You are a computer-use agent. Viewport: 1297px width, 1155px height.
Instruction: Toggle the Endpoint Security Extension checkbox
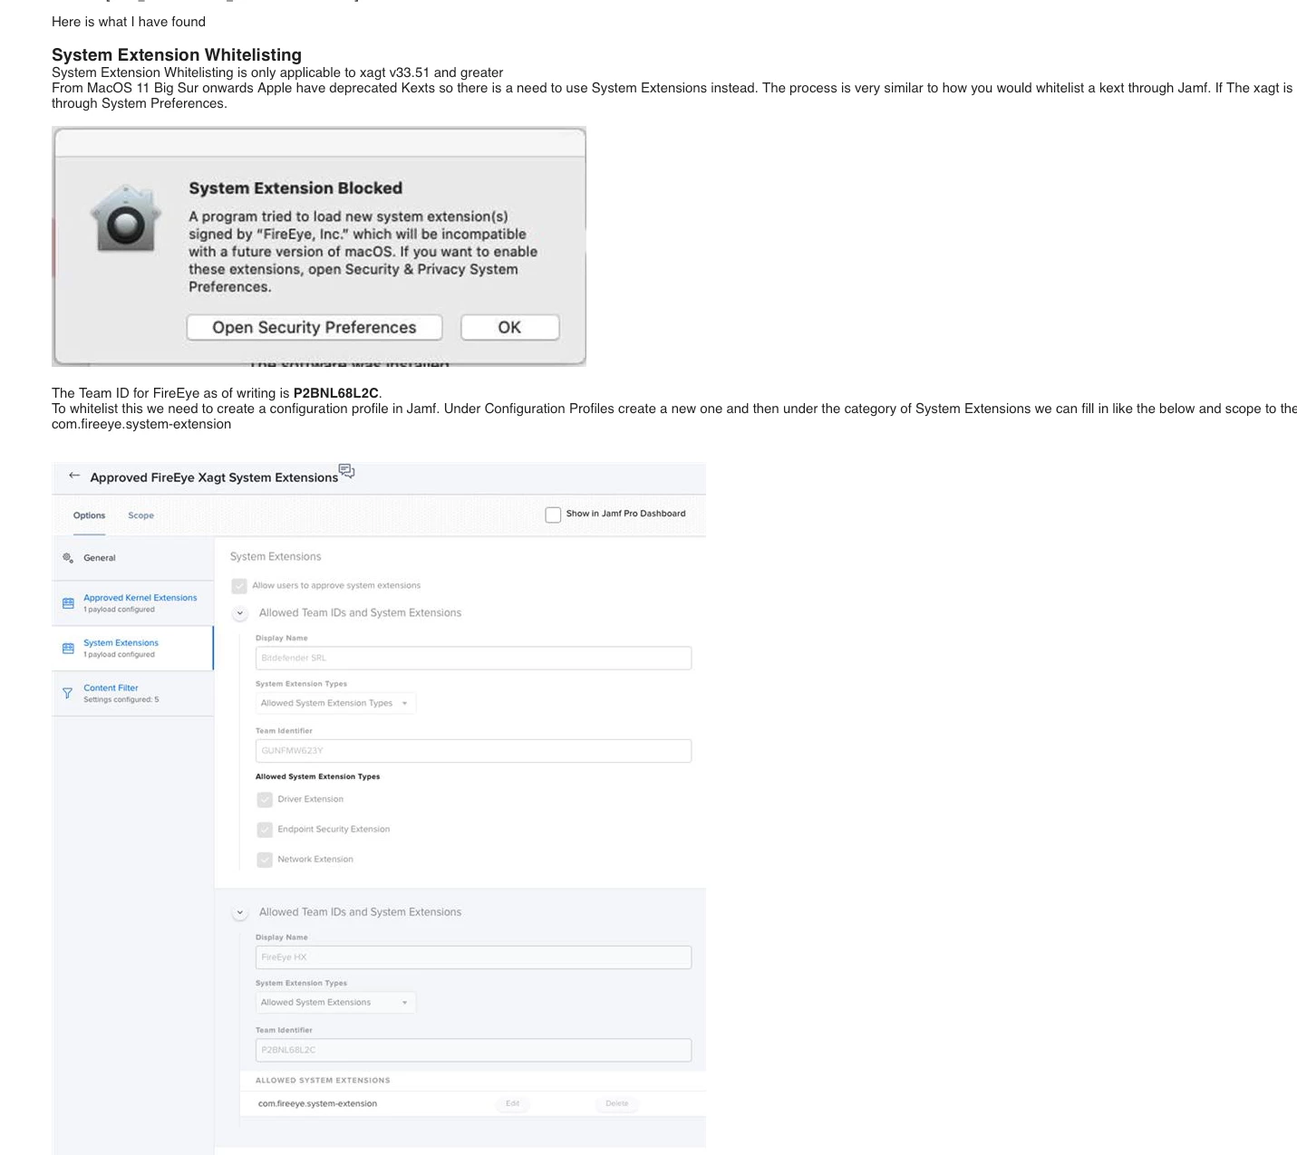265,830
